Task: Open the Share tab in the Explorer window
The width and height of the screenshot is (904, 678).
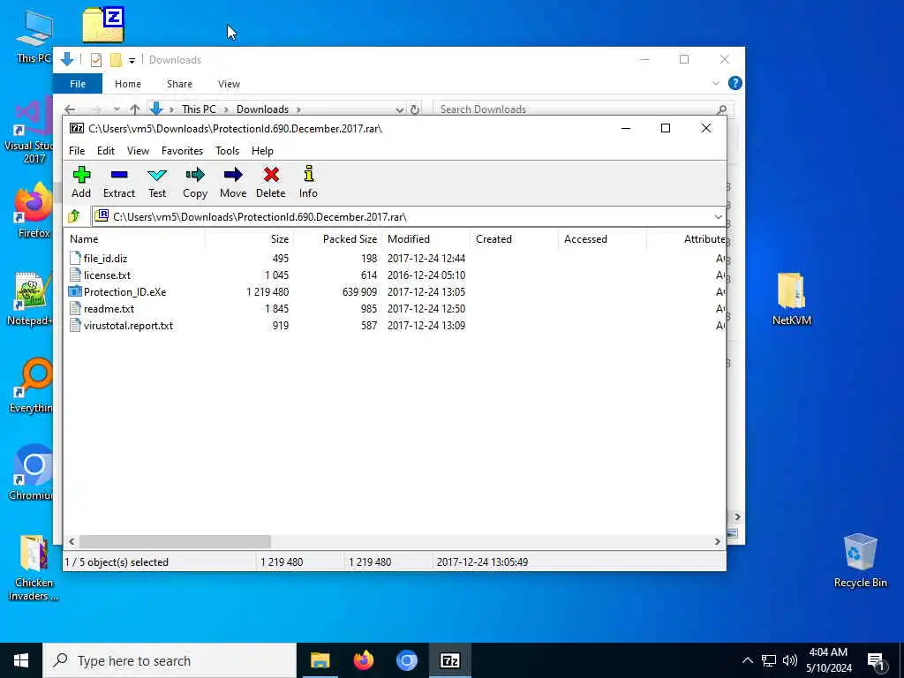Action: 179,84
